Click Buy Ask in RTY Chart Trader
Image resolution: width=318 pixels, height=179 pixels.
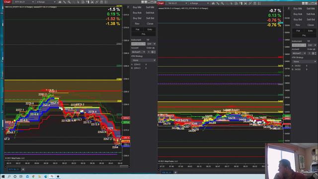pos(137,13)
